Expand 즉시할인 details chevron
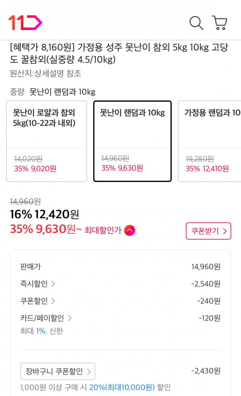This screenshot has height=396, width=241. coord(53,284)
